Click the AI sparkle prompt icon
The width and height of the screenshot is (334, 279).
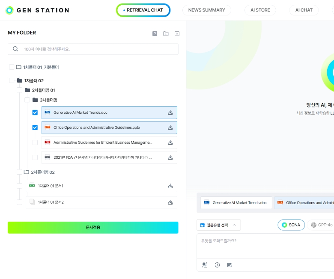click(205, 265)
